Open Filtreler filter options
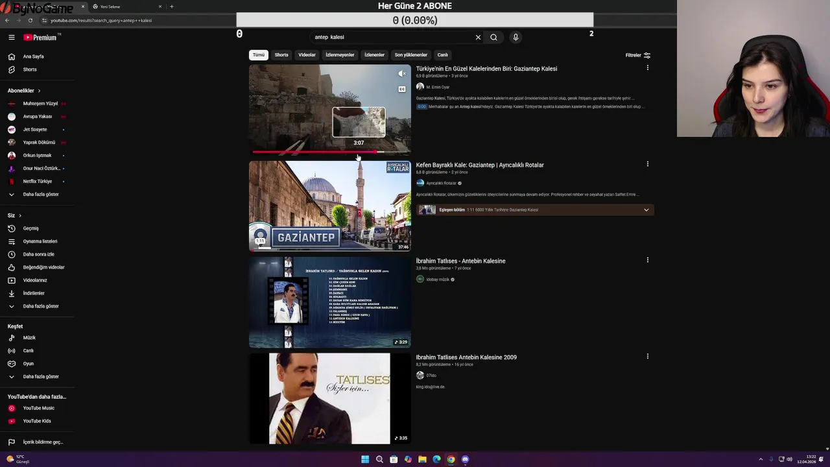Screen dimensions: 830x467 pos(638,55)
